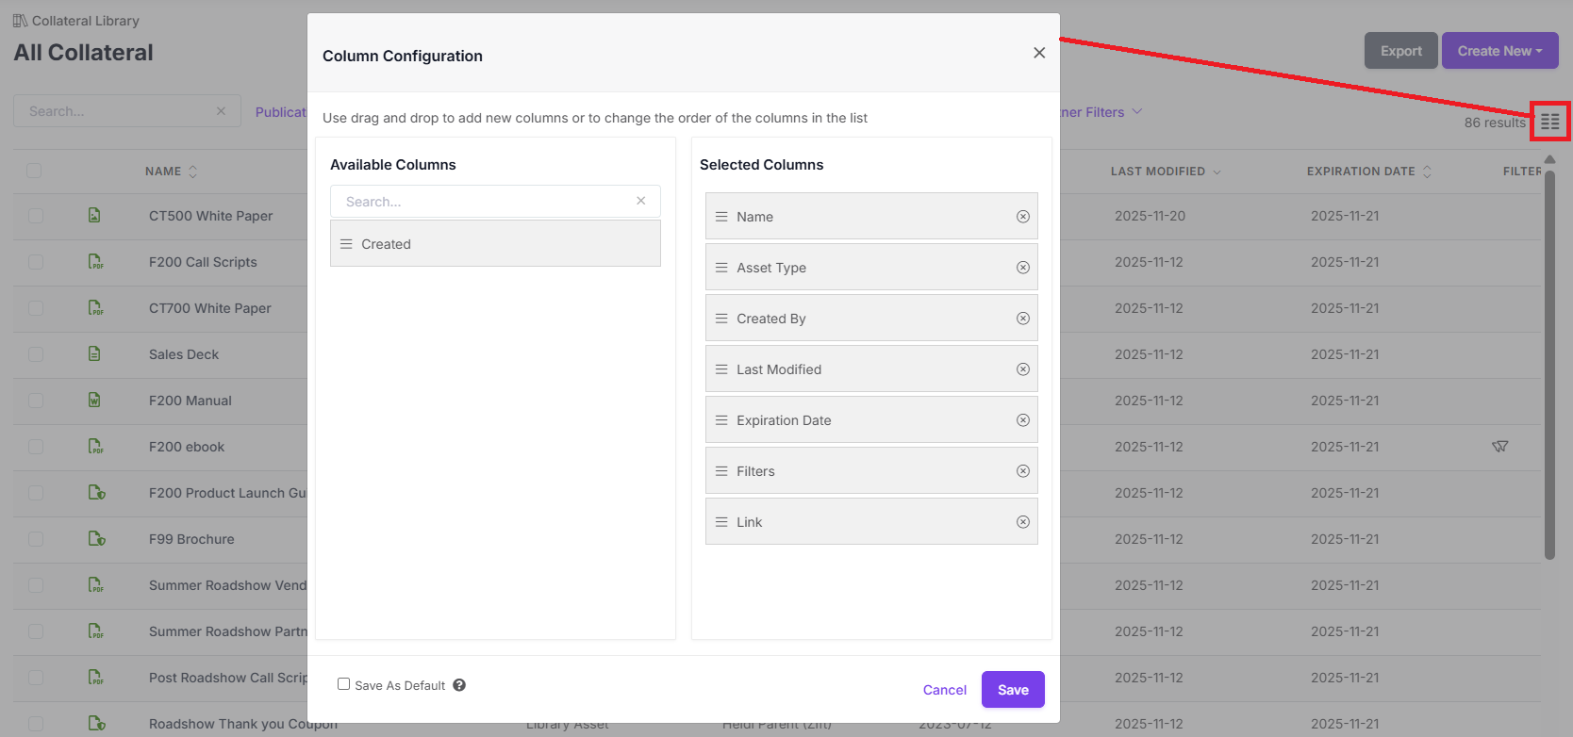Open the F200 Manual entry
Screen dimensions: 1573x737
pos(190,401)
